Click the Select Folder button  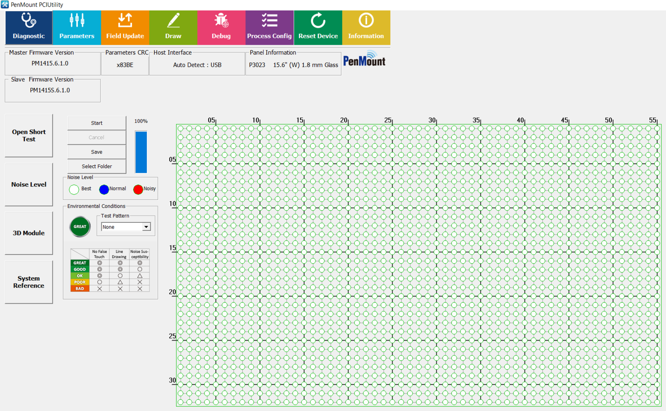click(x=97, y=166)
